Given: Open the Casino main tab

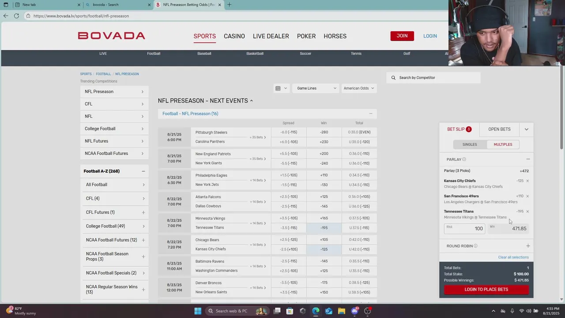Looking at the screenshot, I should (234, 36).
